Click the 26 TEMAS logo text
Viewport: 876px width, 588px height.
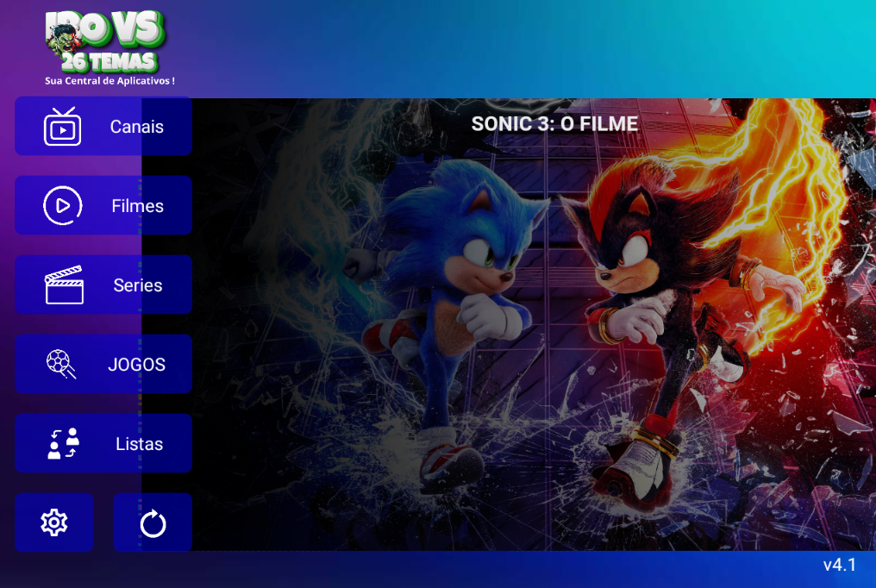[x=109, y=62]
